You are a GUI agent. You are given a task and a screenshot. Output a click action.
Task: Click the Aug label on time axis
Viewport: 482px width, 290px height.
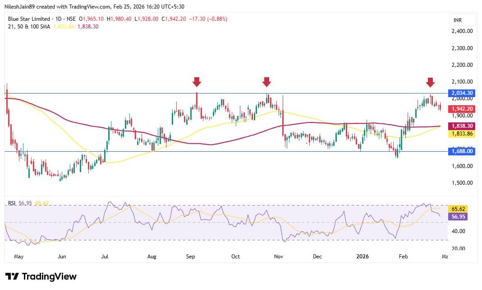[151, 257]
